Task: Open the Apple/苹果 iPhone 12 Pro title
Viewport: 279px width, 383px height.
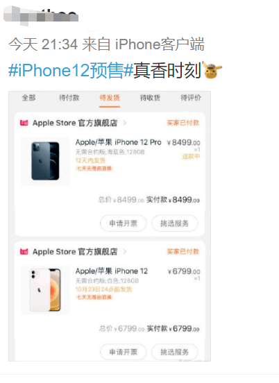Action: 118,142
